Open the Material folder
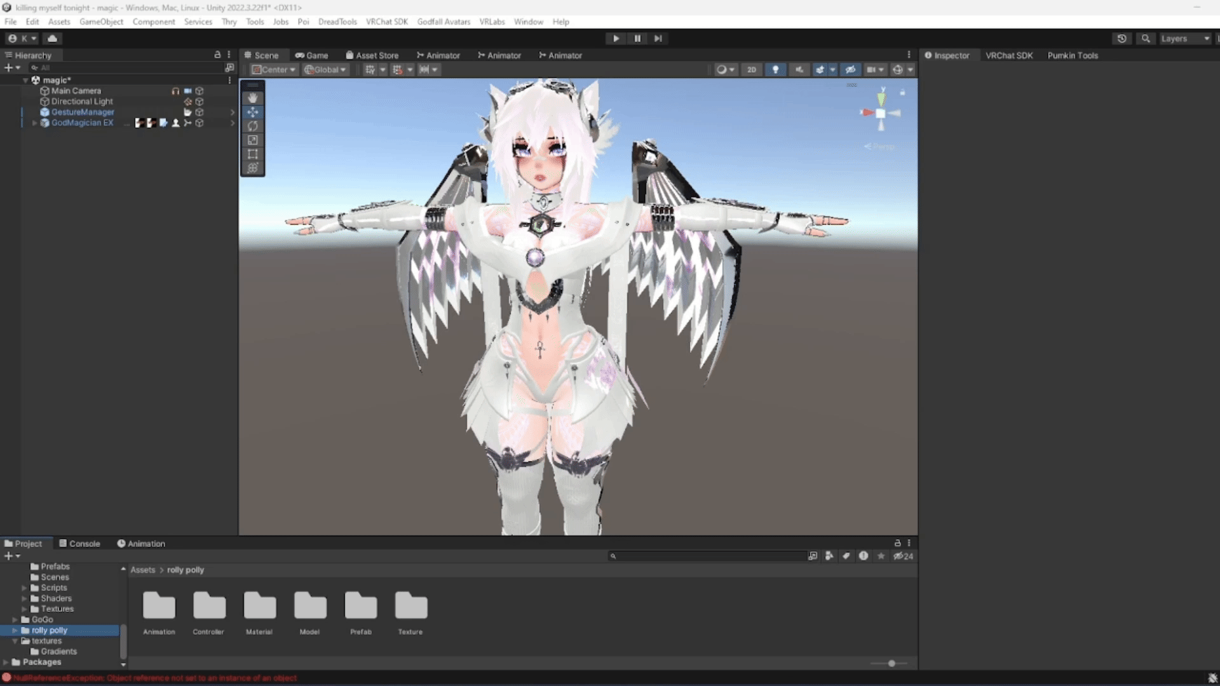The image size is (1220, 686). tap(259, 613)
